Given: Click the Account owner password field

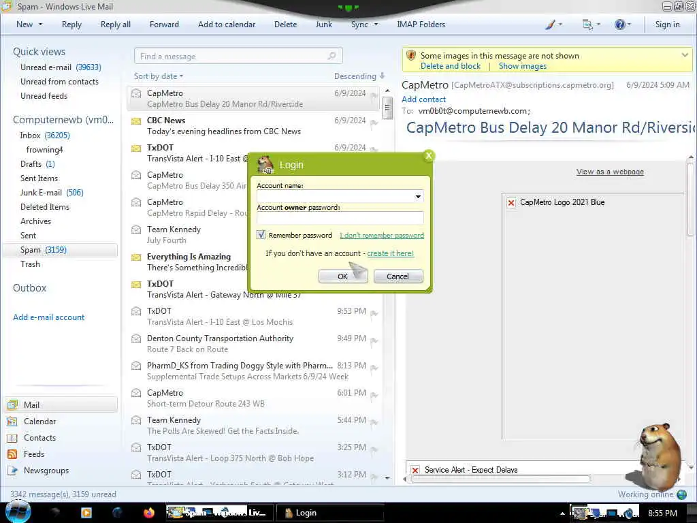Looking at the screenshot, I should (340, 218).
